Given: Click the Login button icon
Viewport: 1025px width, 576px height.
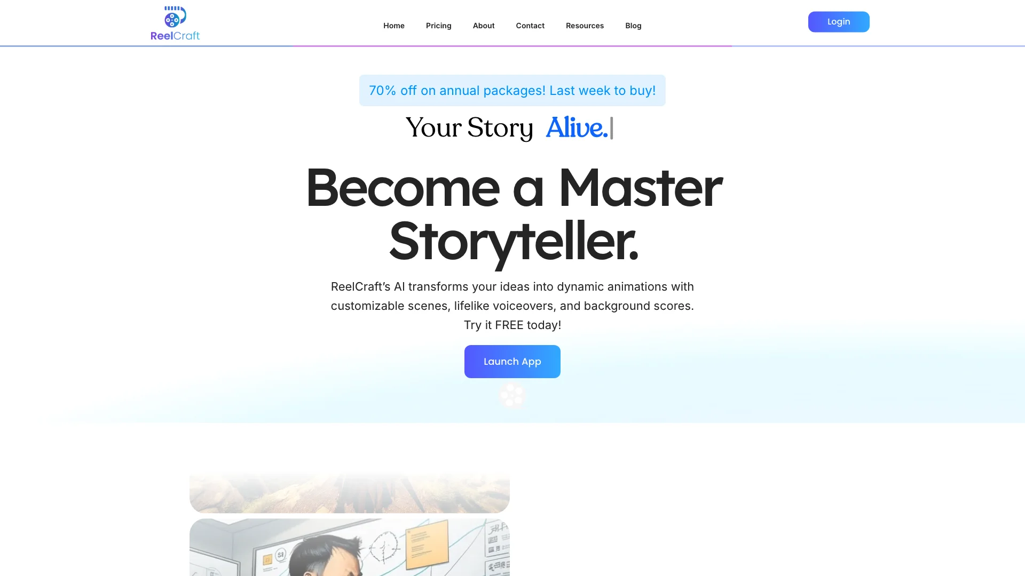Looking at the screenshot, I should 839,21.
